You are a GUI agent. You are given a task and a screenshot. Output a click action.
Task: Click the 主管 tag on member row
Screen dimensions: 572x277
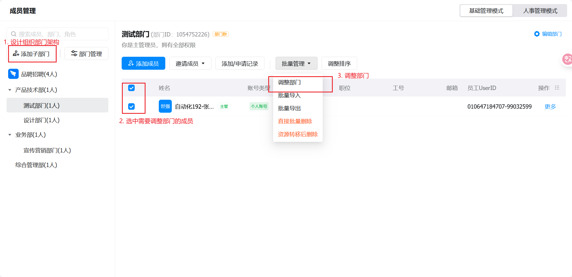tap(224, 106)
